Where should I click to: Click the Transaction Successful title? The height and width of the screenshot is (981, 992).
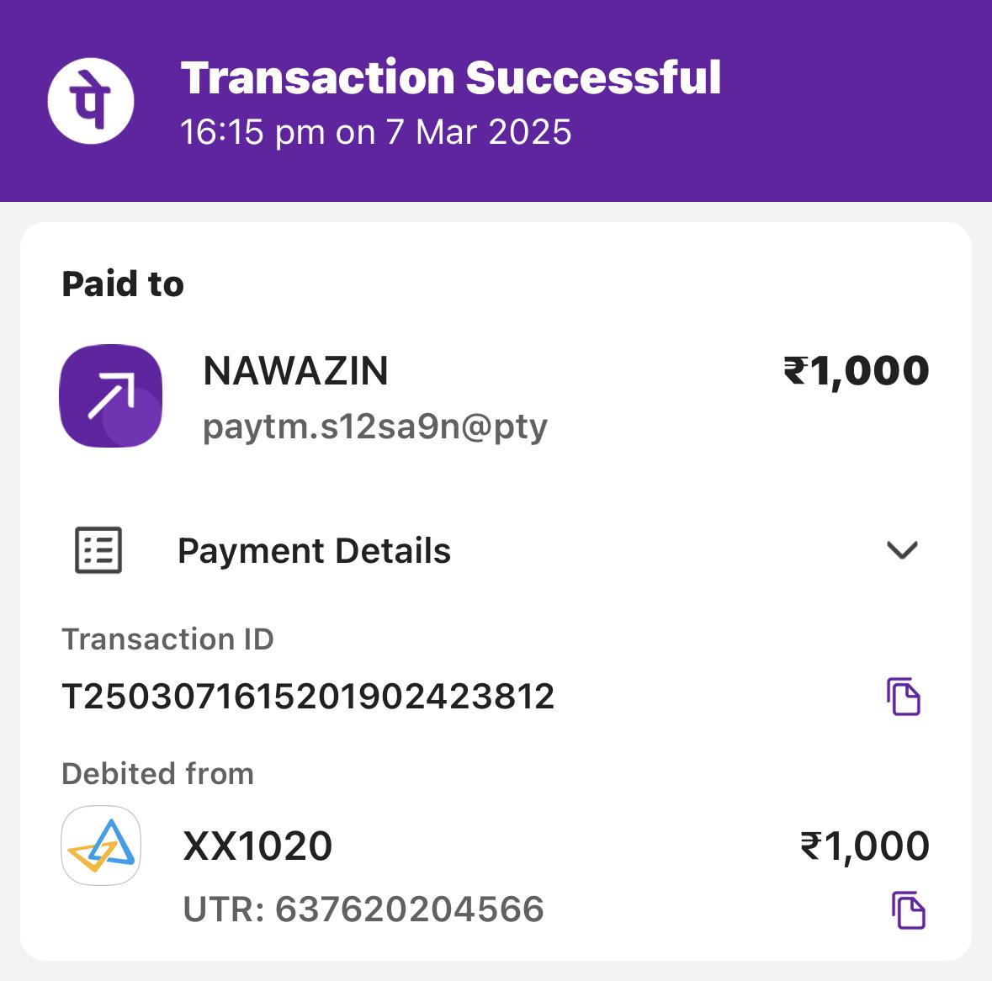[x=451, y=77]
